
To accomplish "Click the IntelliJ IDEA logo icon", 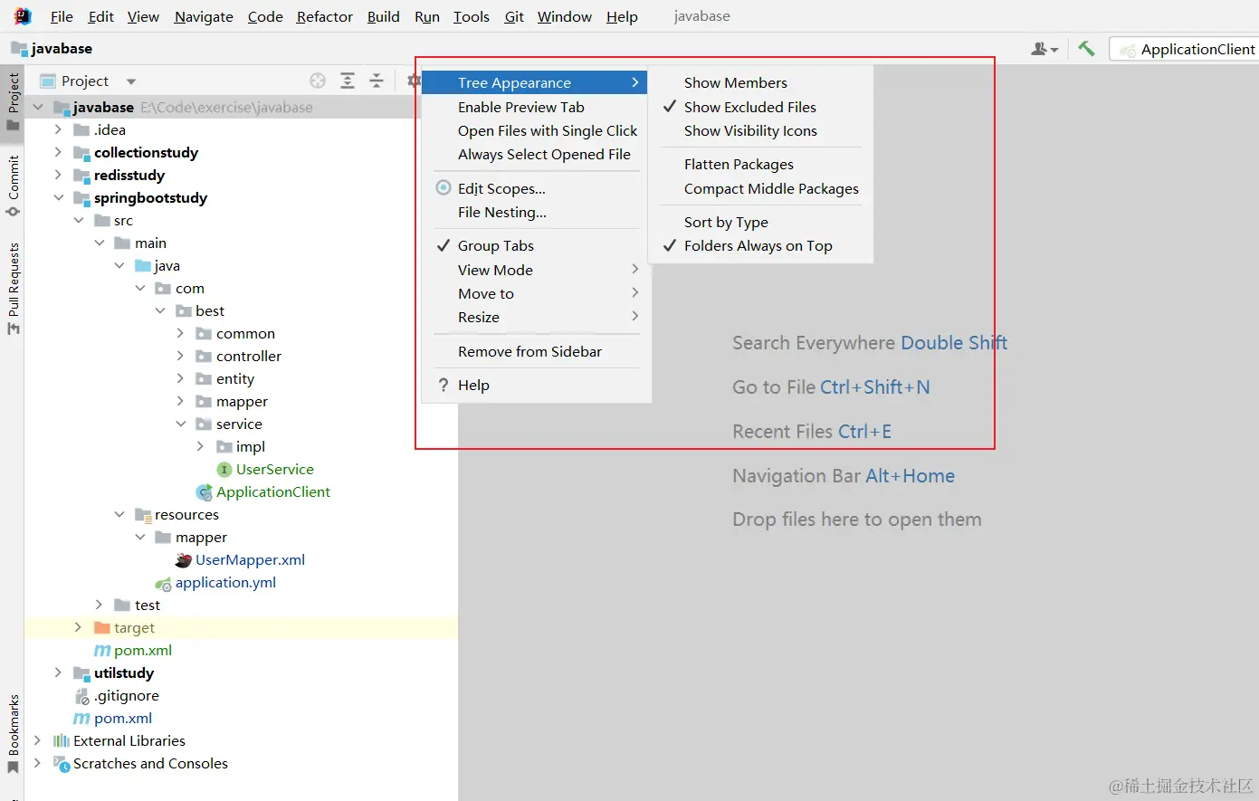I will pyautogui.click(x=23, y=16).
